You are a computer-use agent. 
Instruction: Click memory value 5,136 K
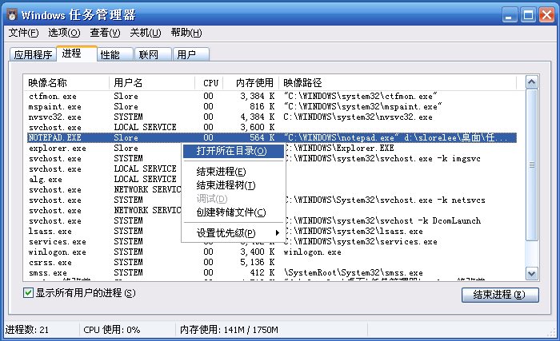point(257,262)
